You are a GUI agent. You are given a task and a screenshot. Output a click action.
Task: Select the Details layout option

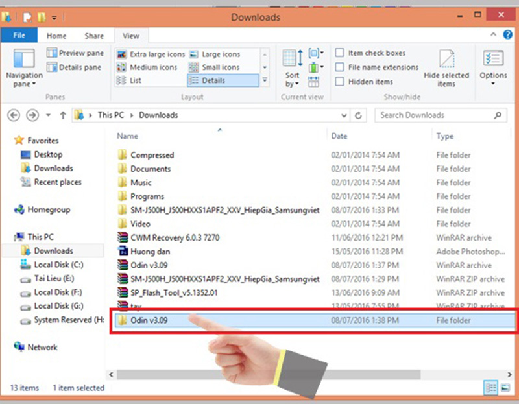[x=223, y=80]
